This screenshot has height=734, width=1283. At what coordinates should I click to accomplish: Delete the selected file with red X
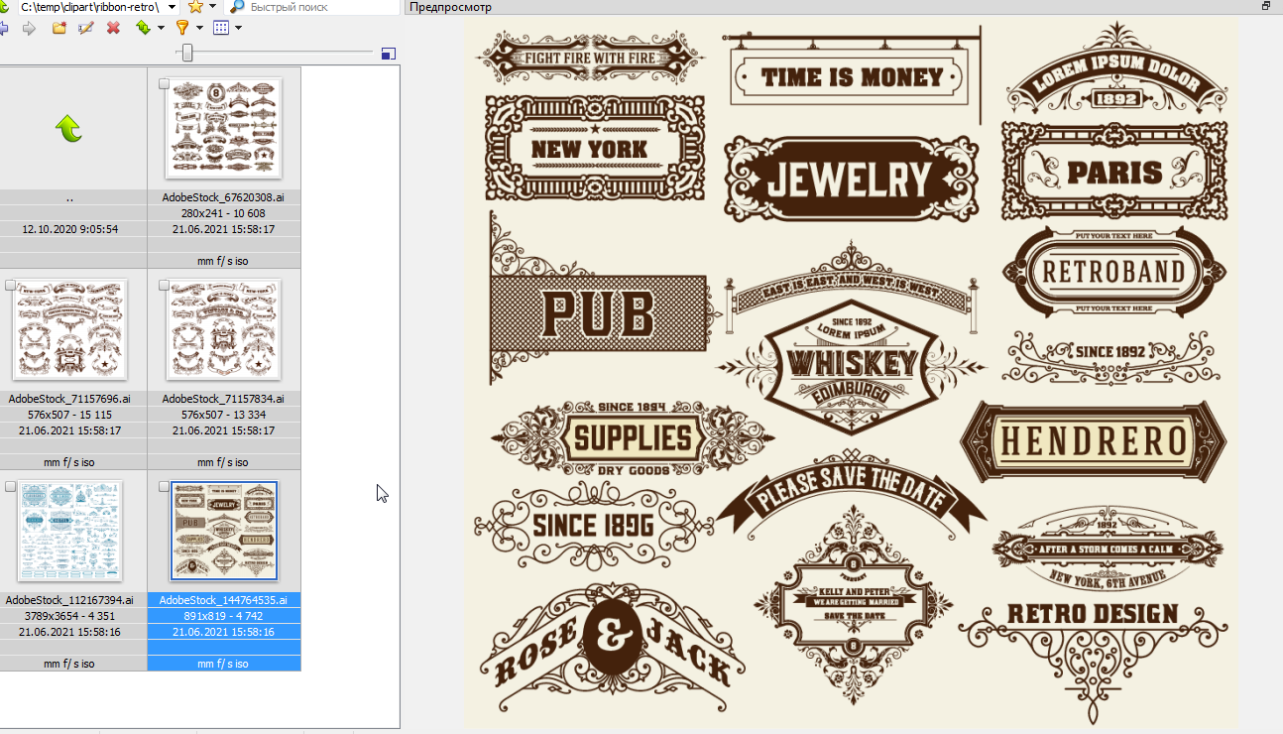pos(113,28)
